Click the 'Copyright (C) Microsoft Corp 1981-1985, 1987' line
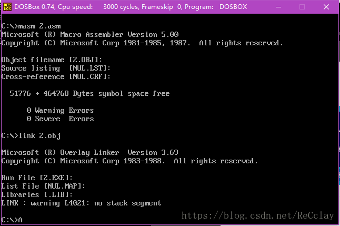This screenshot has width=340, height=226. 142,43
